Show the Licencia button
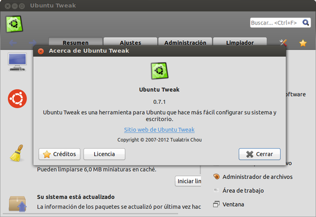The width and height of the screenshot is (316, 217). coord(104,154)
